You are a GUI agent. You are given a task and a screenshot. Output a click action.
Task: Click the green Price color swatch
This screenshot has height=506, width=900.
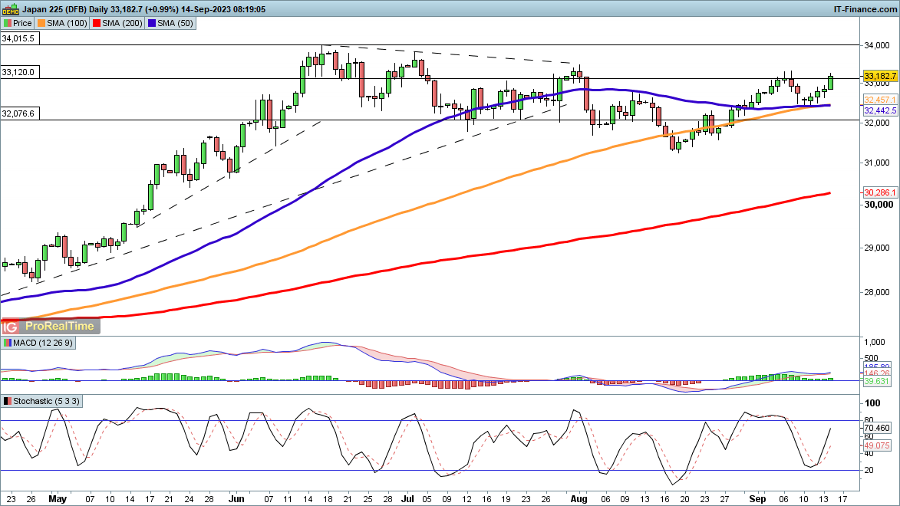[8, 23]
